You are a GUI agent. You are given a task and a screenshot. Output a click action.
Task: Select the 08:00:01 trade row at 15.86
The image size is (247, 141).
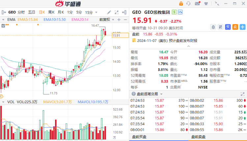[x=159, y=130]
